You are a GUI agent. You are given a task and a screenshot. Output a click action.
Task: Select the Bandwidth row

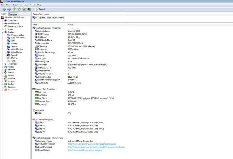[x=55, y=104]
